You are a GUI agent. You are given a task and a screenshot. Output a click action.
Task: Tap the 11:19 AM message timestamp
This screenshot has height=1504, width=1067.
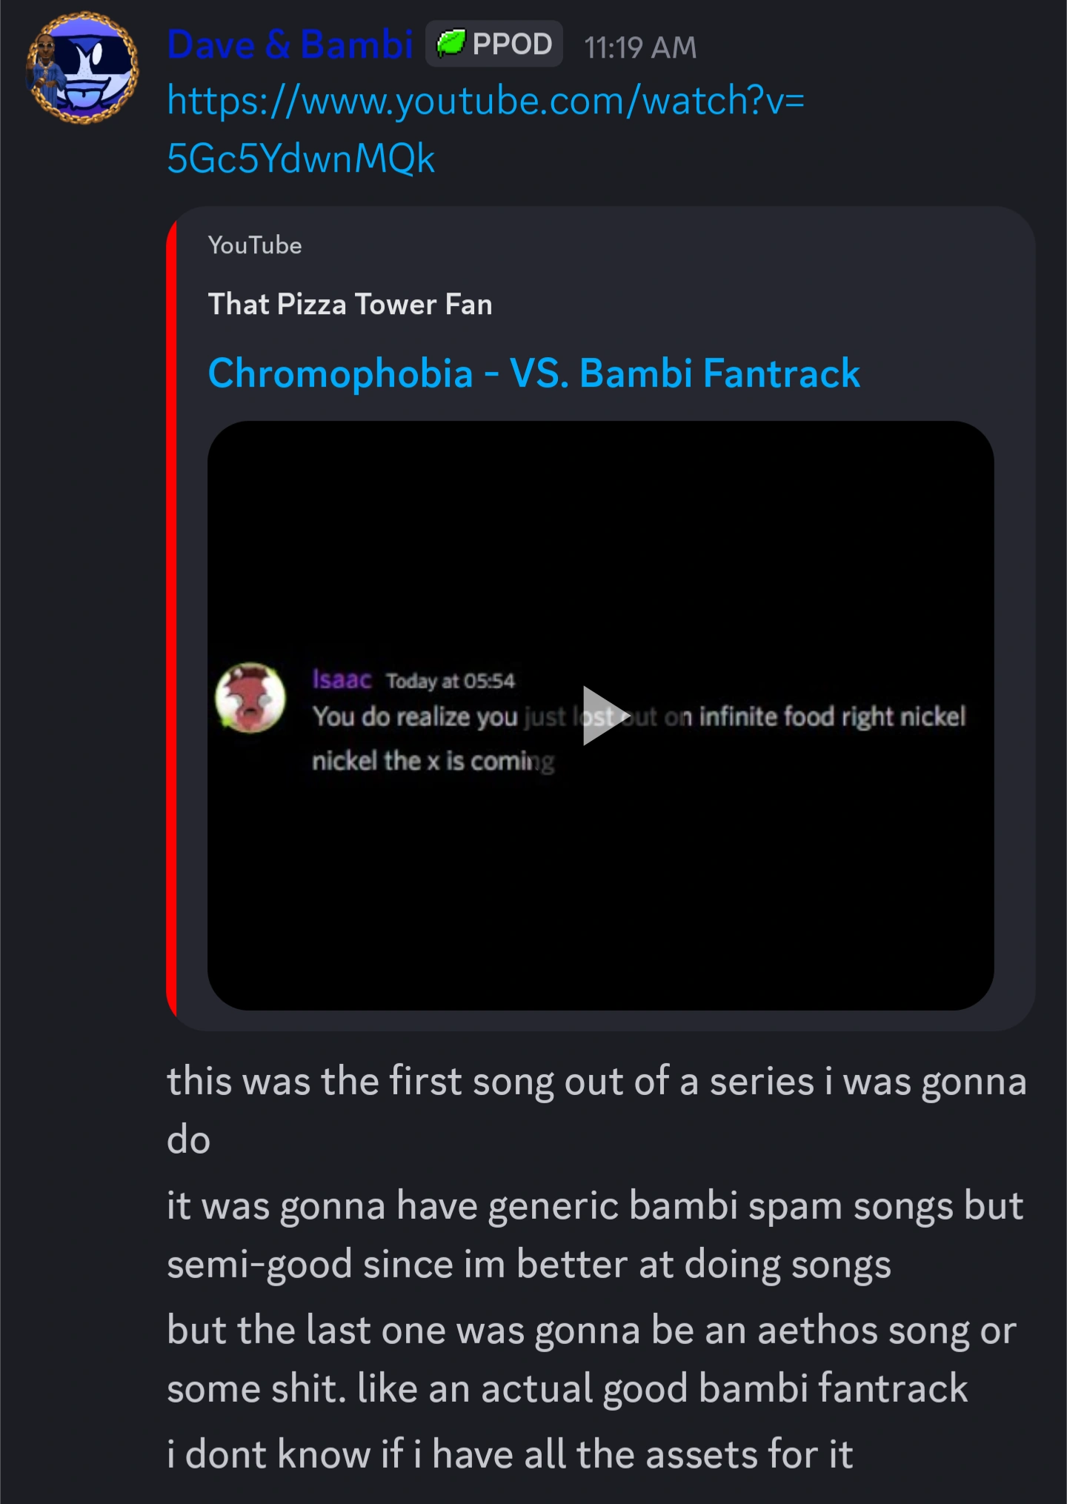[640, 47]
